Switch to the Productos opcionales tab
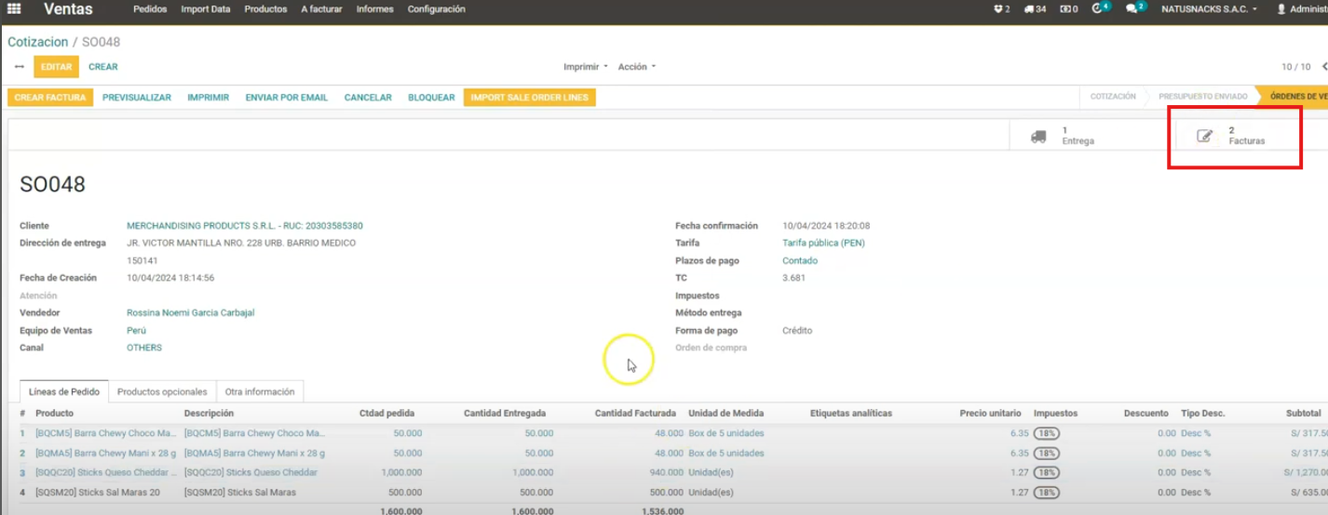This screenshot has height=515, width=1328. tap(162, 392)
